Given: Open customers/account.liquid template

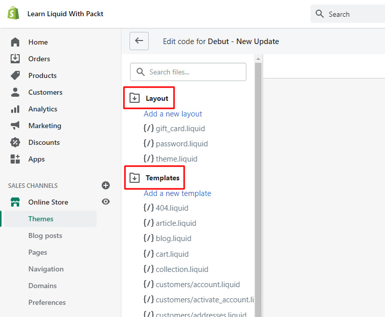Looking at the screenshot, I should (x=198, y=285).
